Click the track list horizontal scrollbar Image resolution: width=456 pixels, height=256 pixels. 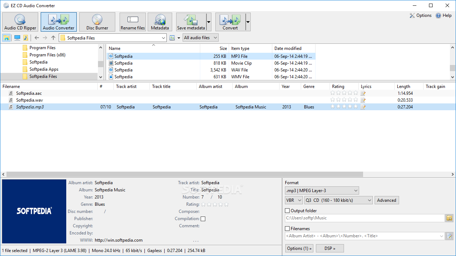coord(184,174)
